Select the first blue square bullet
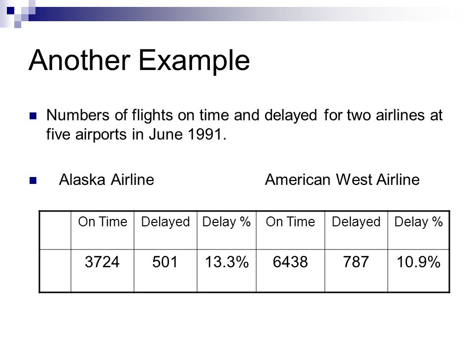The width and height of the screenshot is (473, 355). click(33, 116)
